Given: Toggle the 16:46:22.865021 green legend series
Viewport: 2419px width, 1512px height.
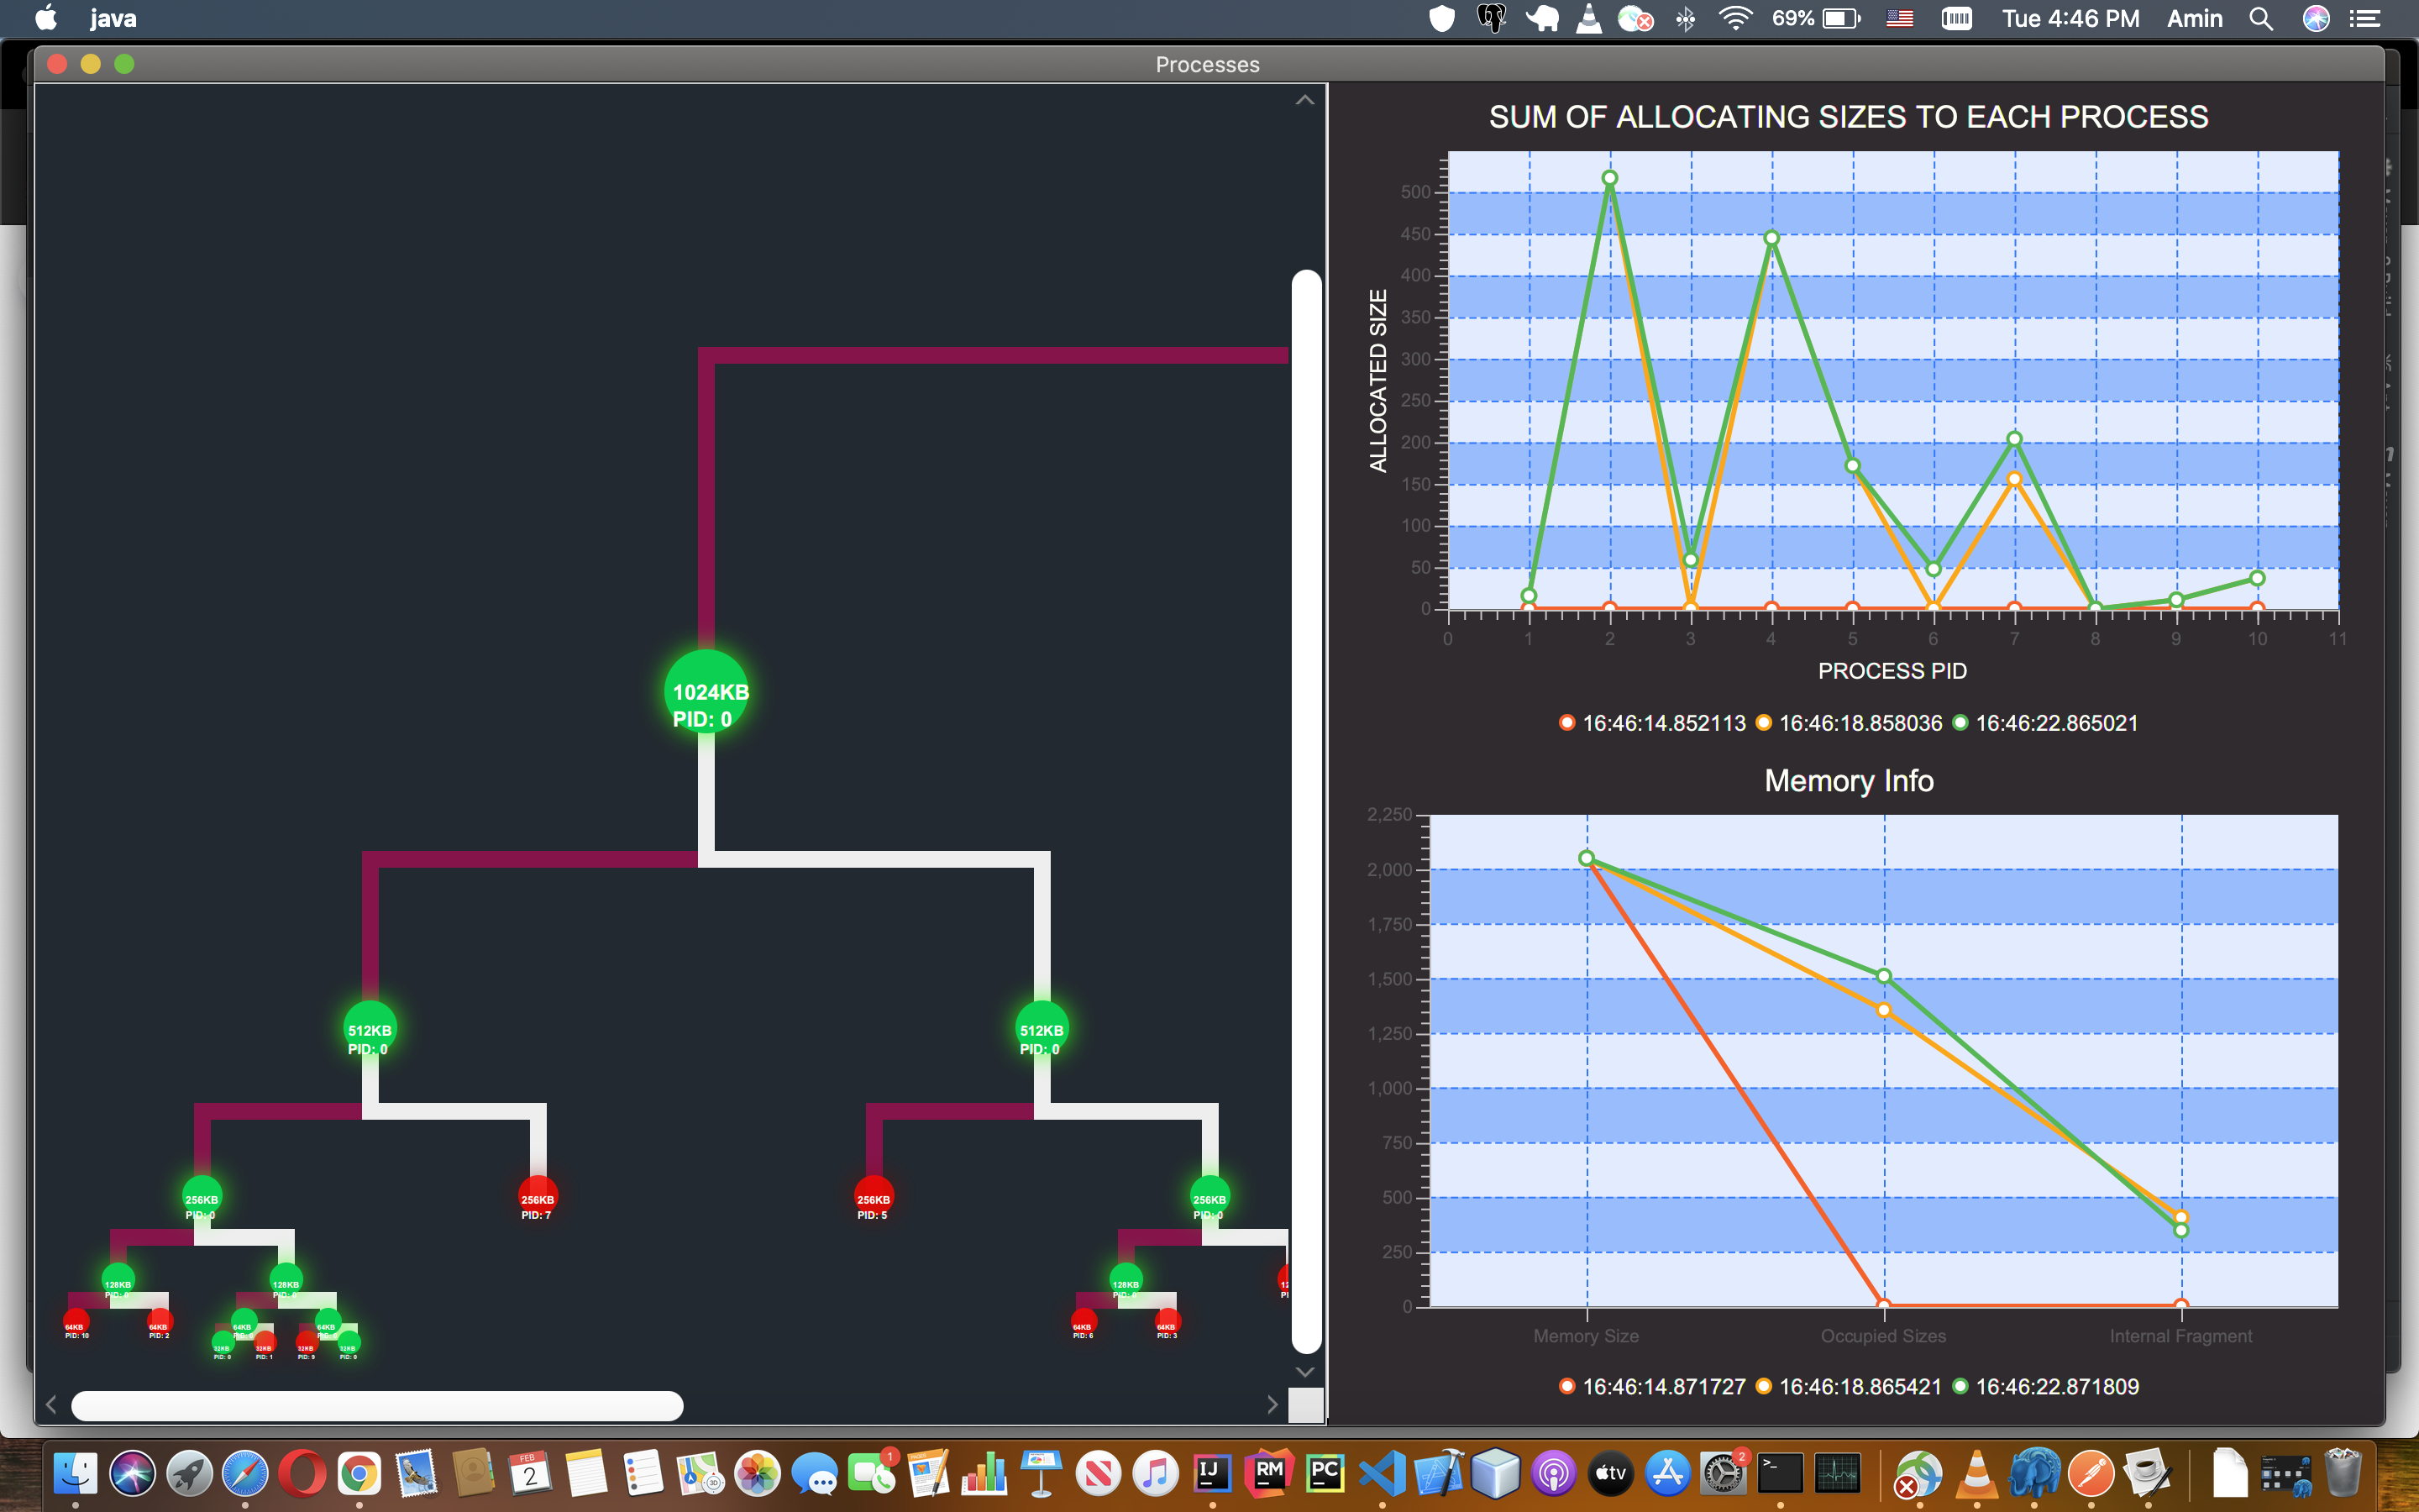Looking at the screenshot, I should 2046,723.
